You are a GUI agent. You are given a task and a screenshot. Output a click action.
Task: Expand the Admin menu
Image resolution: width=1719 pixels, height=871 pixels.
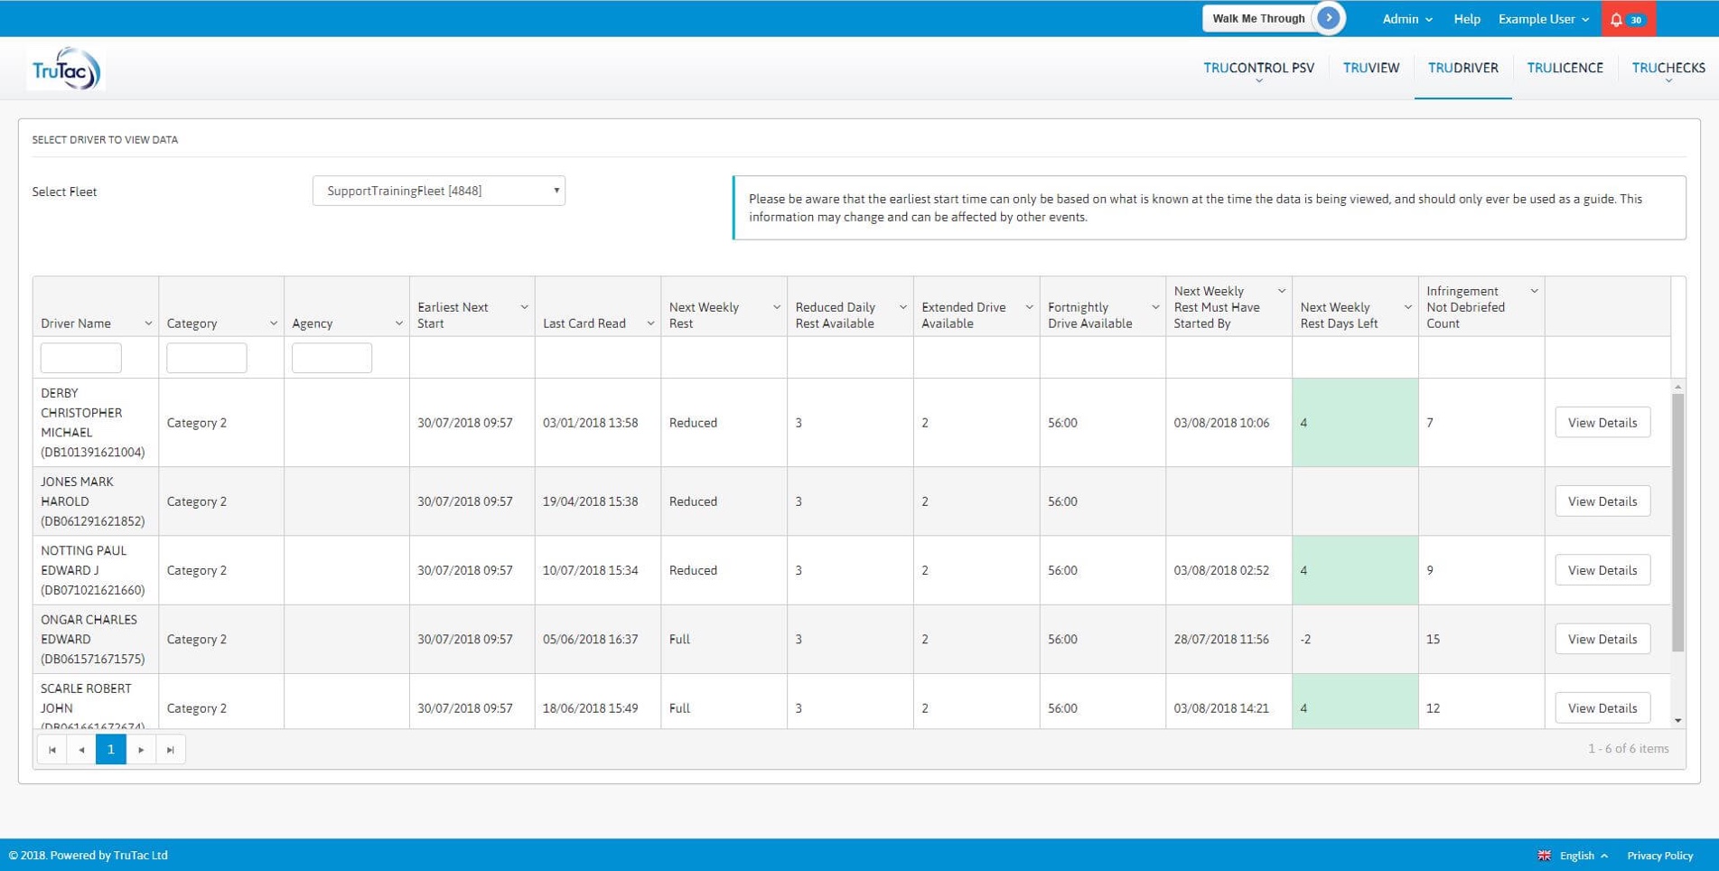click(1406, 18)
